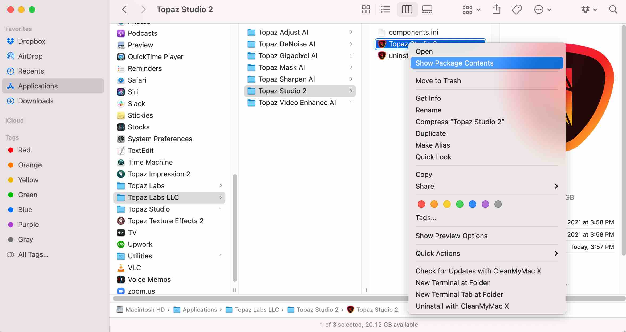Image resolution: width=626 pixels, height=332 pixels.
Task: Open the Topaz Video Enhance AI folder
Action: (x=297, y=103)
